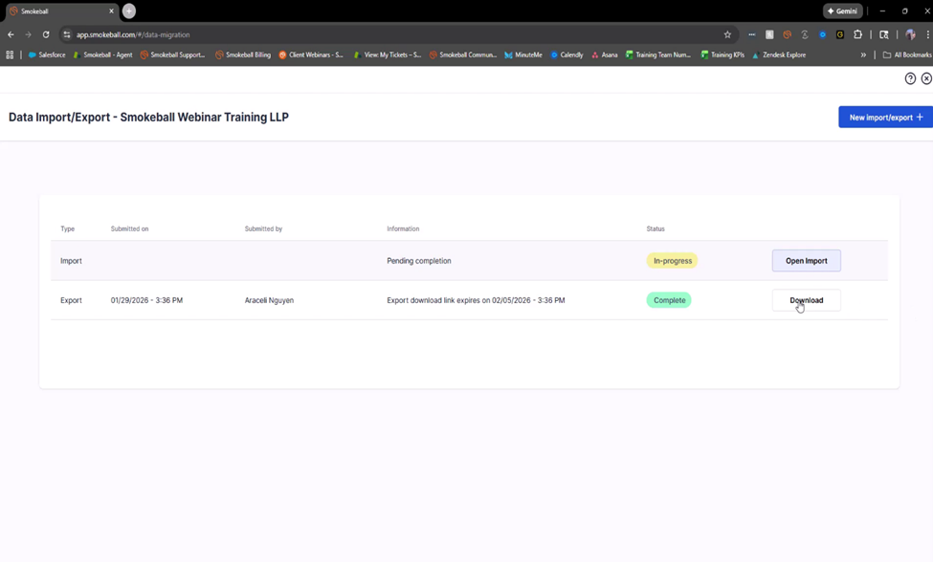
Task: Open the Calendly bookmark
Action: pos(566,54)
